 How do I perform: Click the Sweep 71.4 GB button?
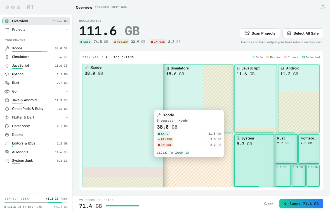[x=301, y=204]
